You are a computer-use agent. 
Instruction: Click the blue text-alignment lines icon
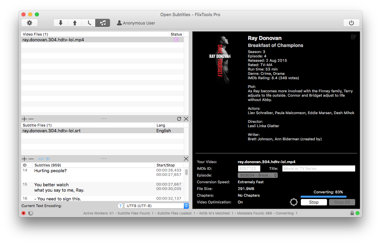pos(48,159)
